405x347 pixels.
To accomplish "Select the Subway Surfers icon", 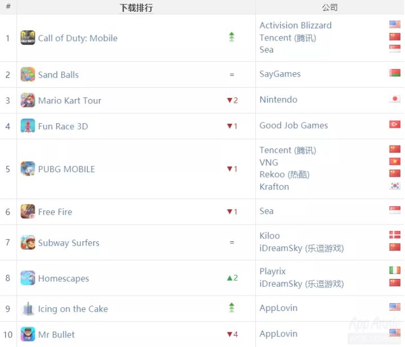I will tap(28, 242).
